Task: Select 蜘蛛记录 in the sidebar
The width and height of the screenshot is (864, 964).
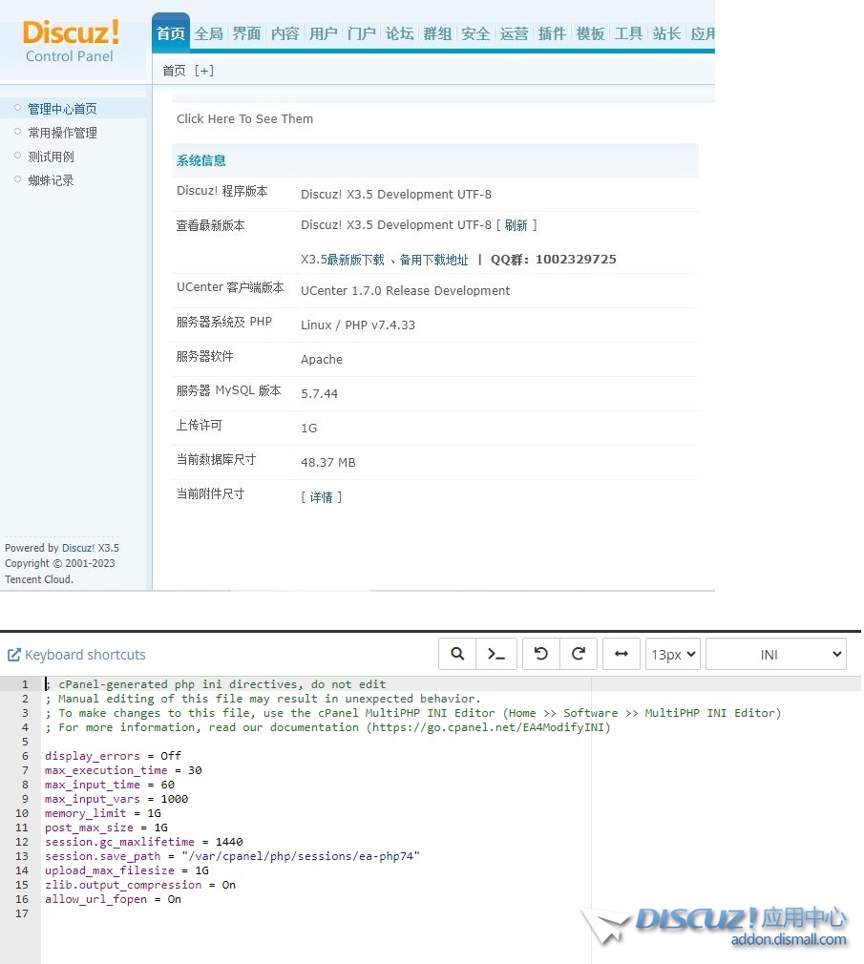Action: tap(51, 180)
